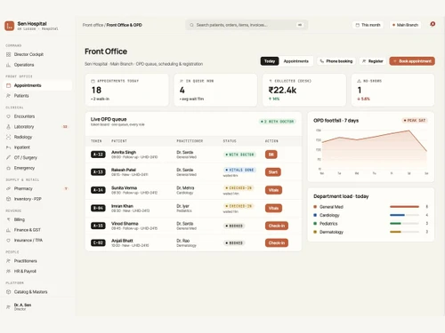
Task: Open Operations in the sidebar
Action: [x=24, y=65]
